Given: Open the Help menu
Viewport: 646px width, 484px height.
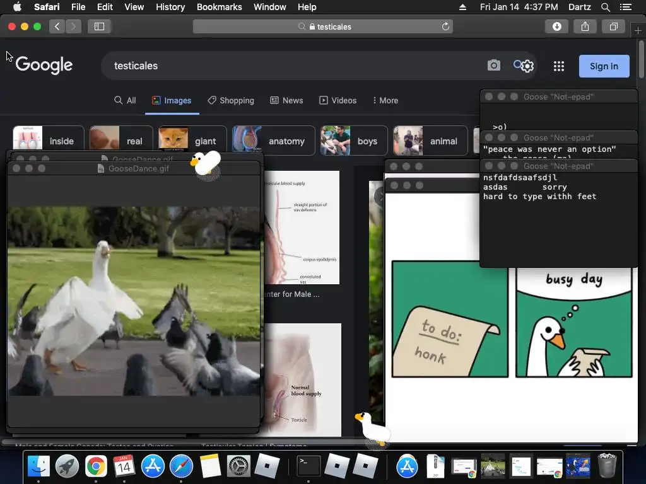Looking at the screenshot, I should point(307,7).
